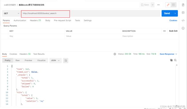Choose the Preview view
This screenshot has width=187, height=109.
click(x=28, y=60)
